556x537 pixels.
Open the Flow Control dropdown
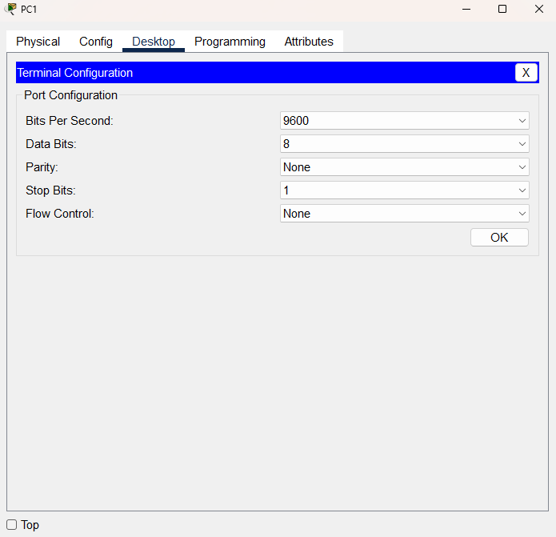pos(405,214)
